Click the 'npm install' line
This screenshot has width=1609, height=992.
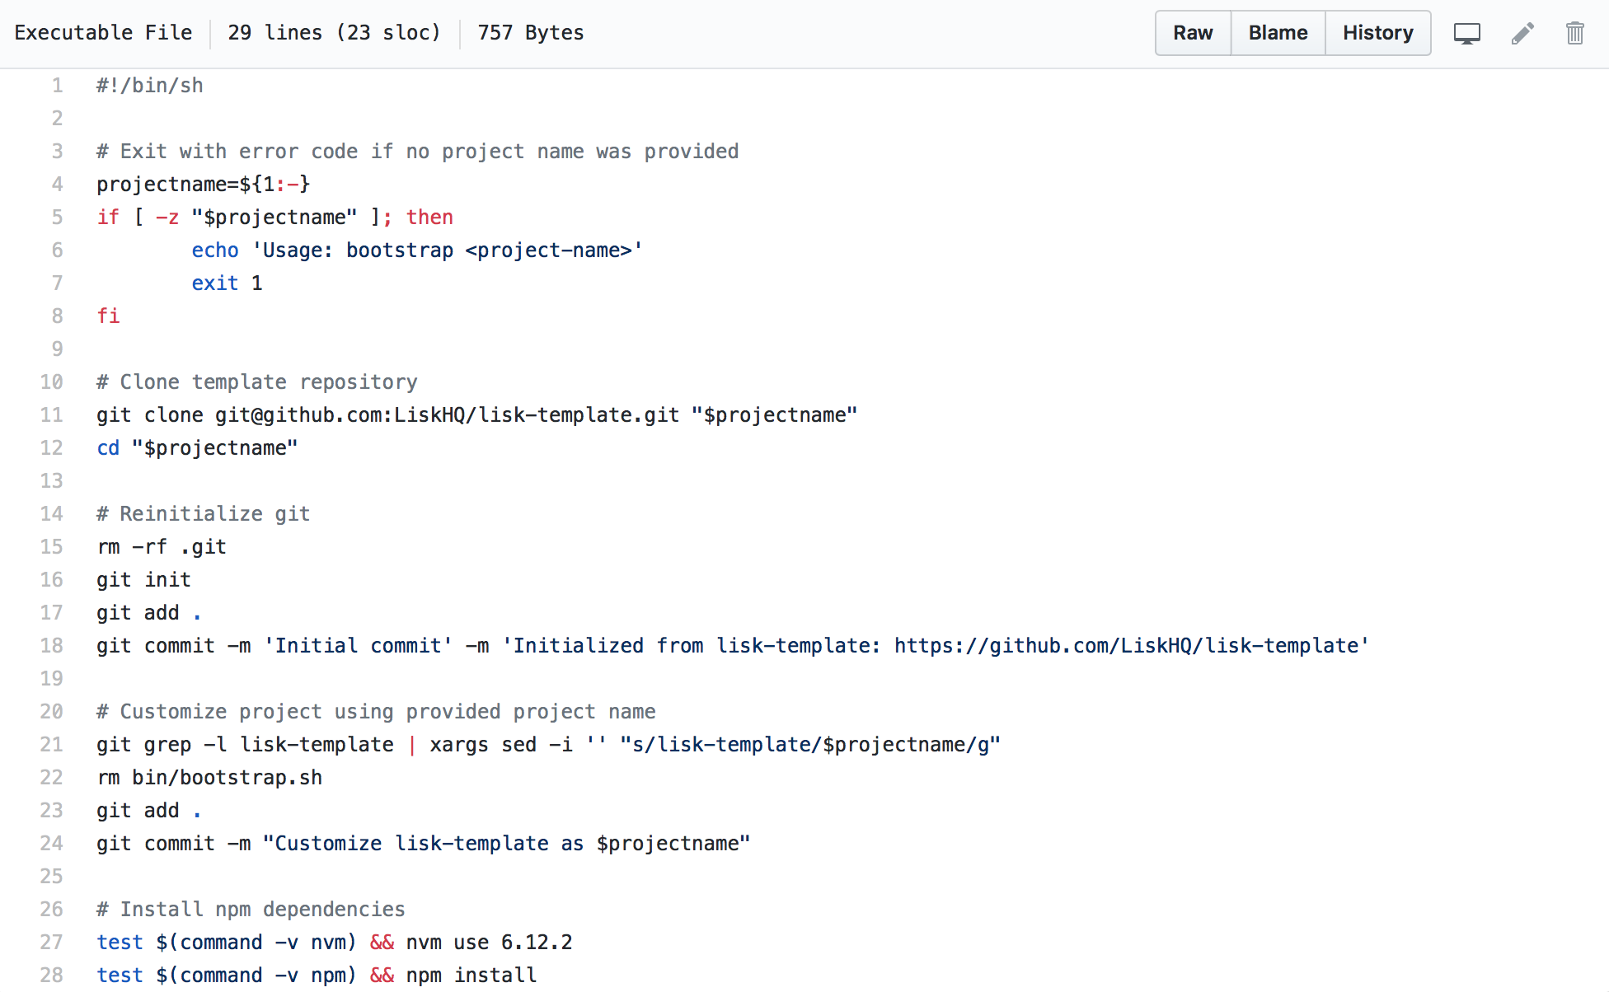click(317, 976)
